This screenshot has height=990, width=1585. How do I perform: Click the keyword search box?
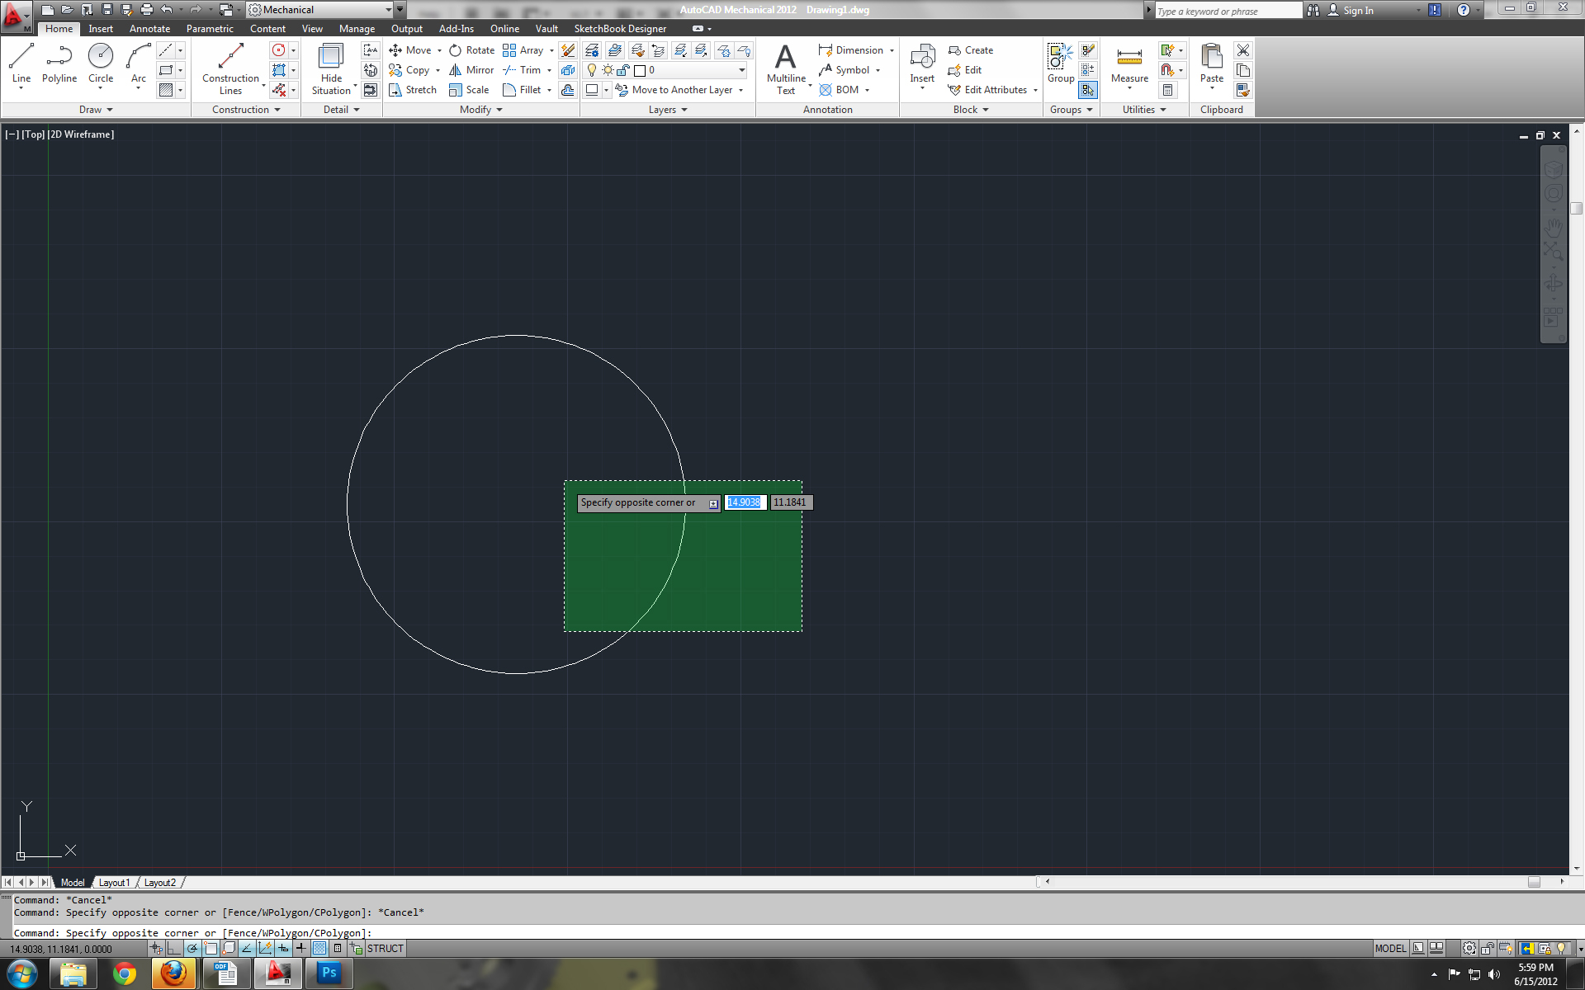coord(1228,11)
